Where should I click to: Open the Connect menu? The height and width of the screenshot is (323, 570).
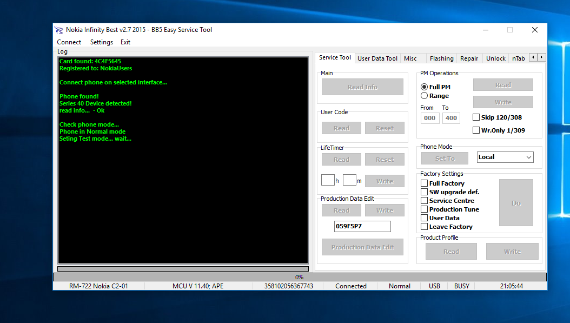coord(69,42)
